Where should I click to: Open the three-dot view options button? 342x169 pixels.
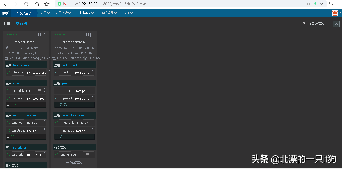pos(329,24)
